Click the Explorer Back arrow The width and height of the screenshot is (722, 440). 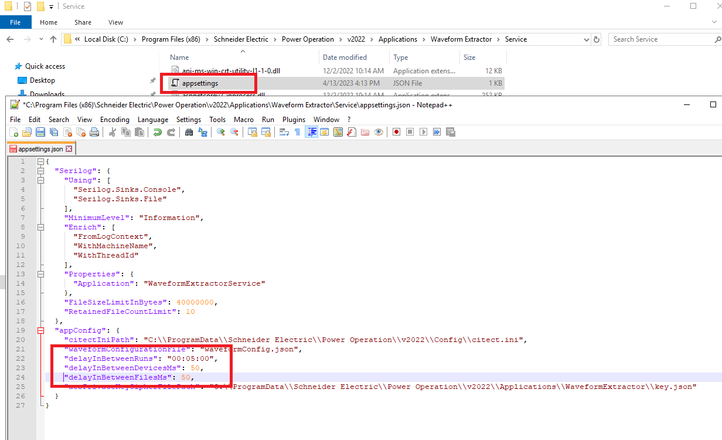(10, 39)
